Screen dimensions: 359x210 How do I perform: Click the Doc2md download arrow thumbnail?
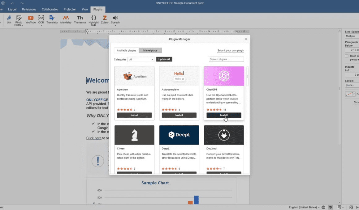click(x=224, y=135)
